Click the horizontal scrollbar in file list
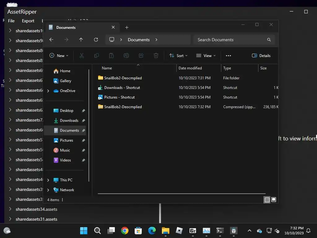 click(x=181, y=194)
